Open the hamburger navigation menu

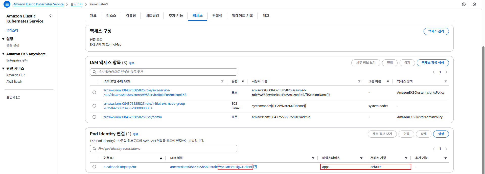coord(7,4)
